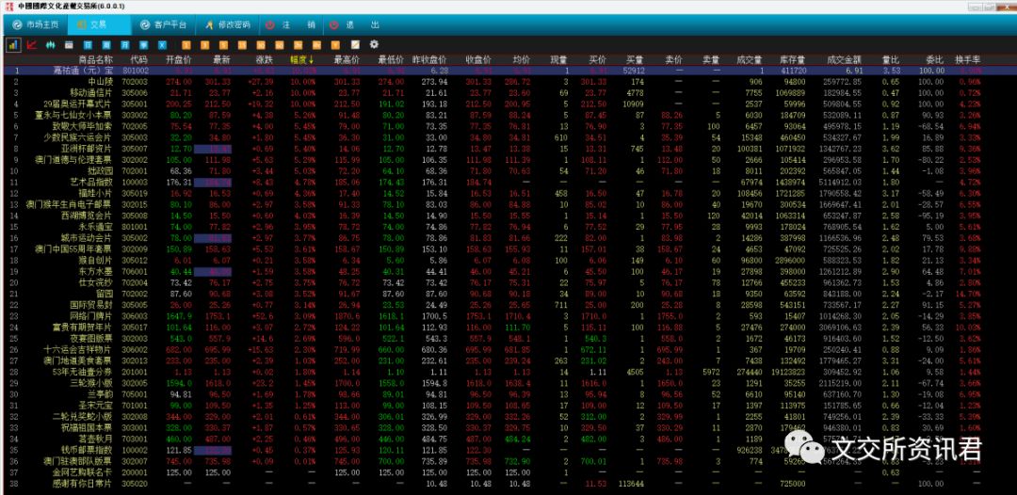This screenshot has width=1017, height=495.
Task: Select the 拙政园 row
Action: coord(508,171)
